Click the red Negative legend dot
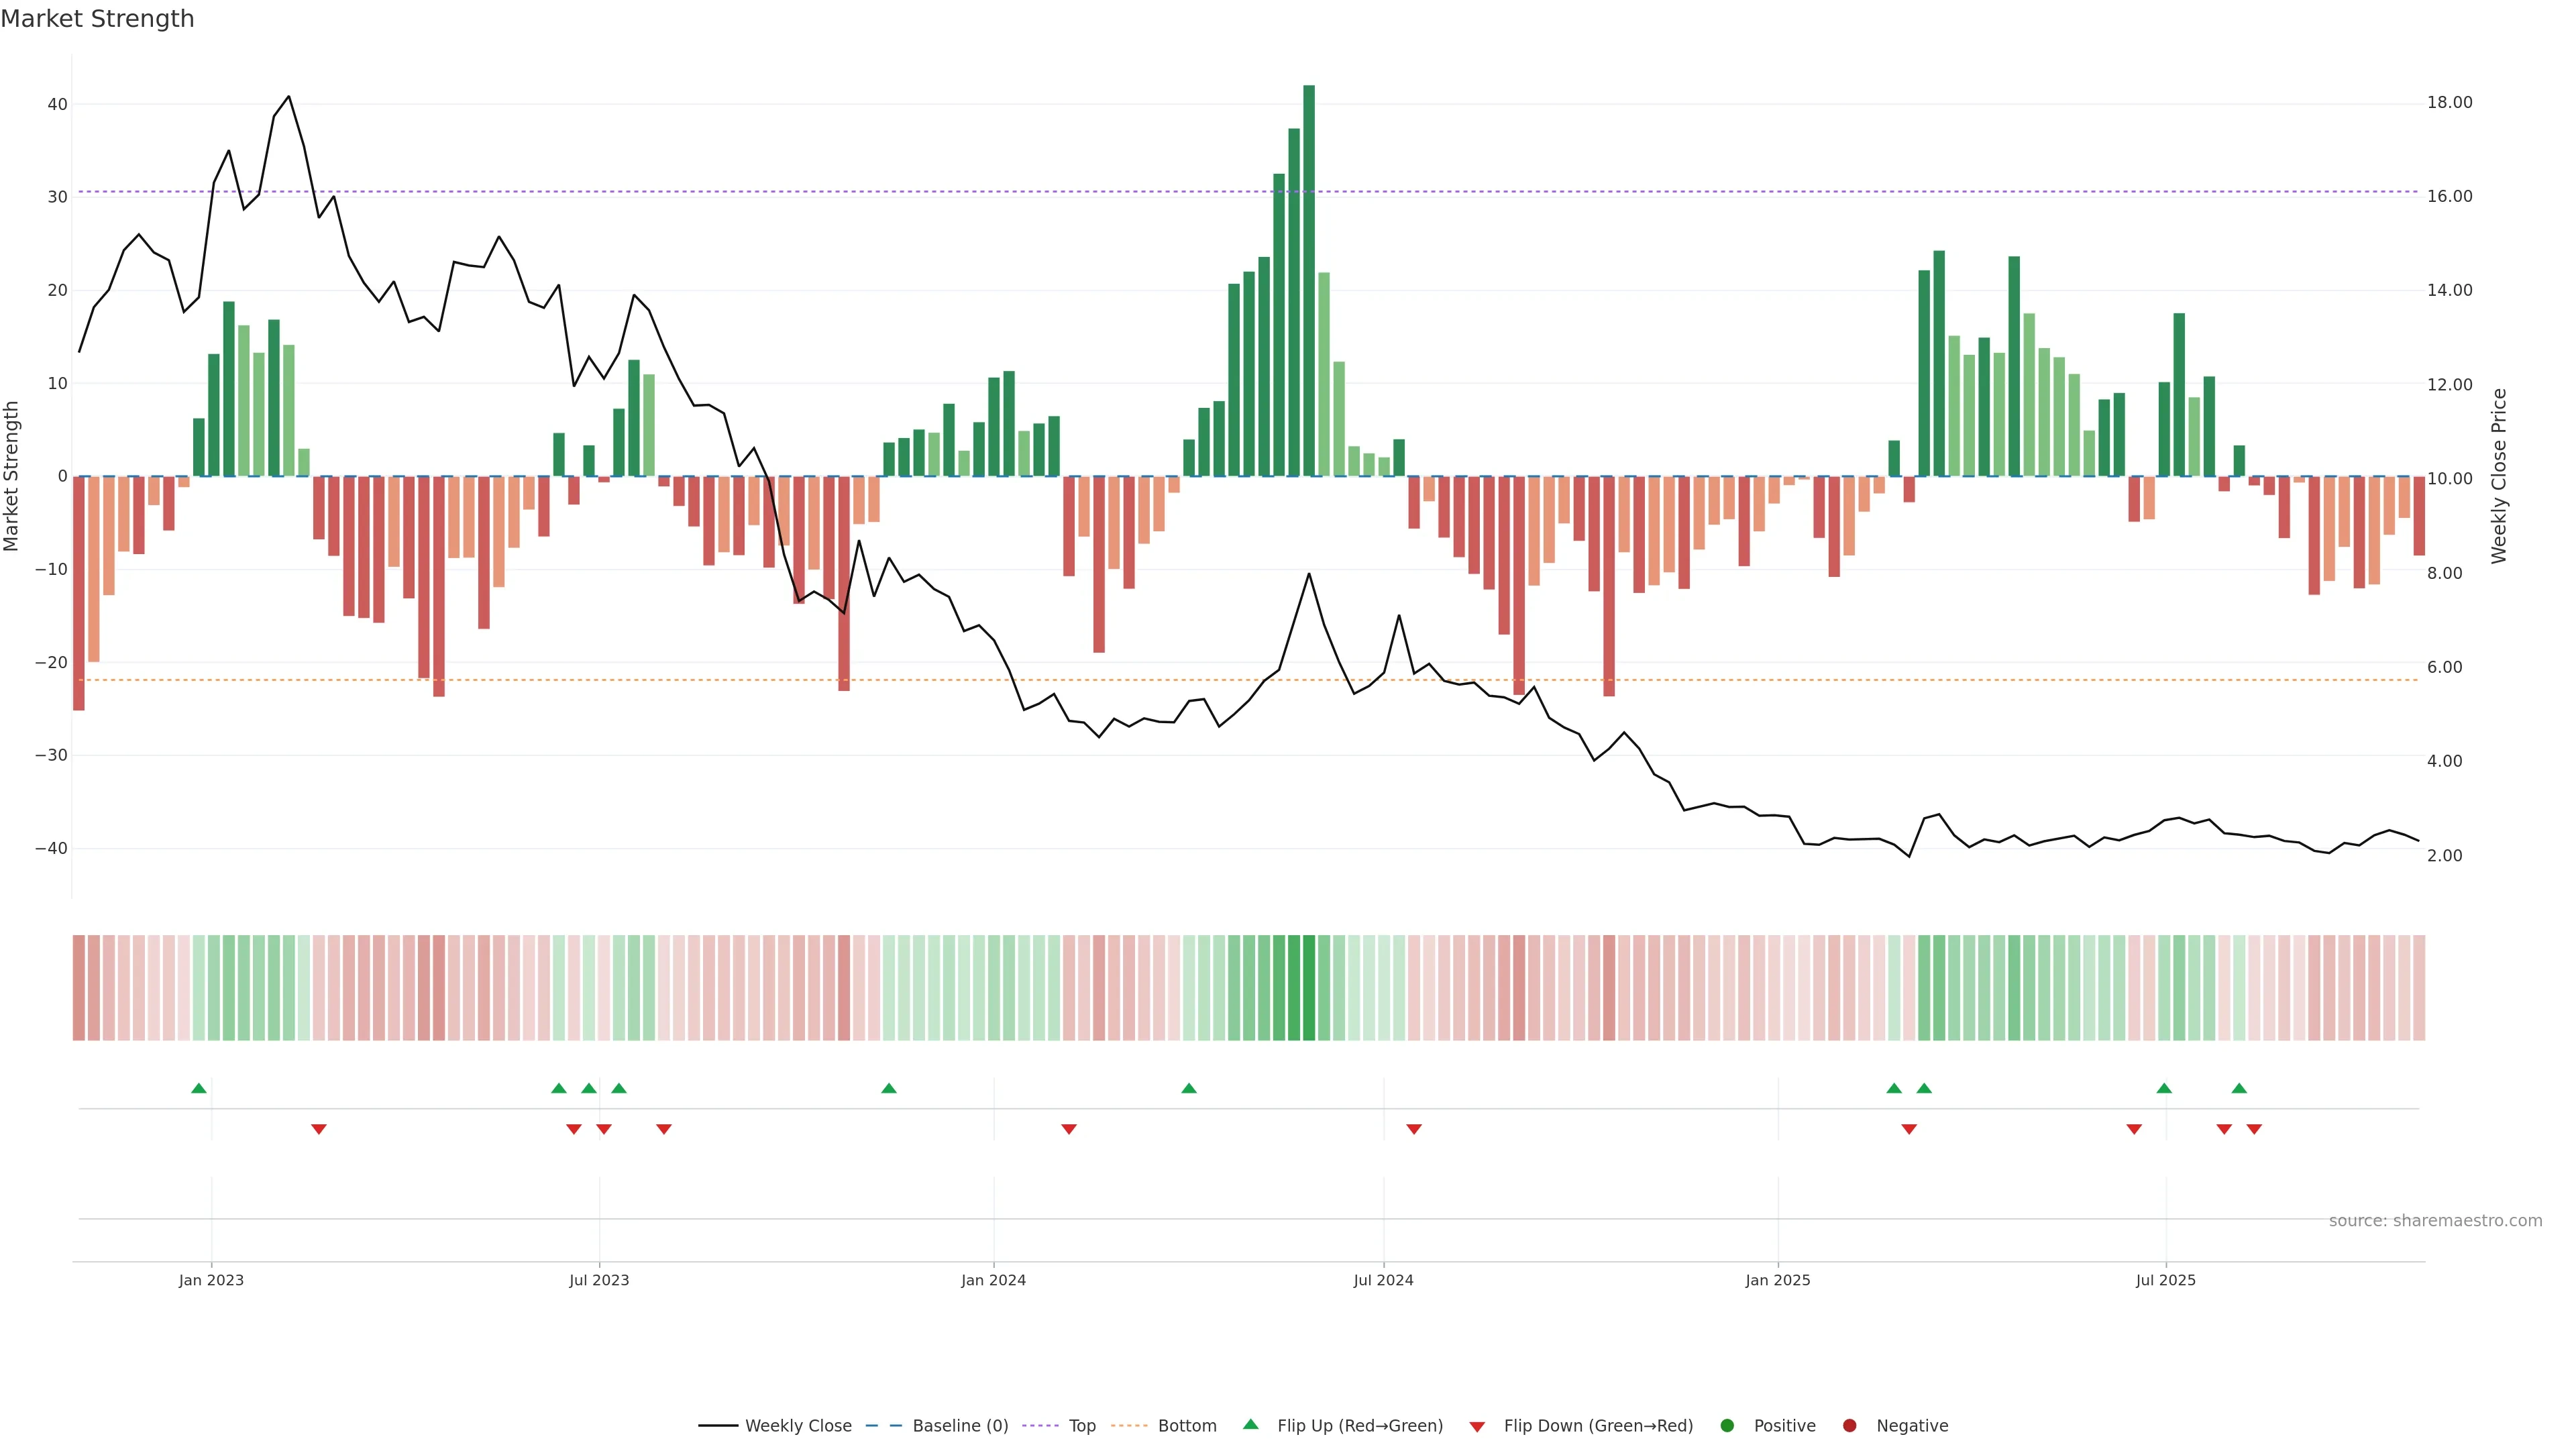Image resolution: width=2576 pixels, height=1449 pixels. (1849, 1426)
